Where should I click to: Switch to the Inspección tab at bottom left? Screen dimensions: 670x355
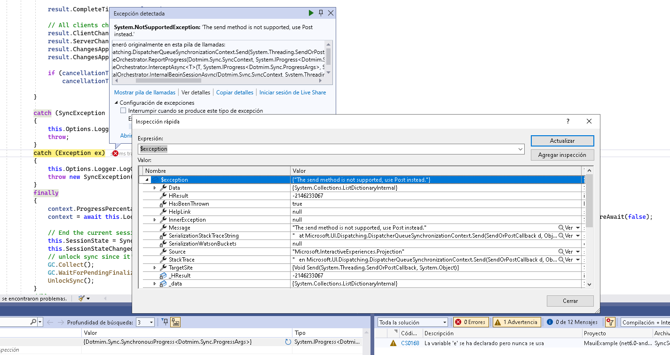pyautogui.click(x=9, y=349)
